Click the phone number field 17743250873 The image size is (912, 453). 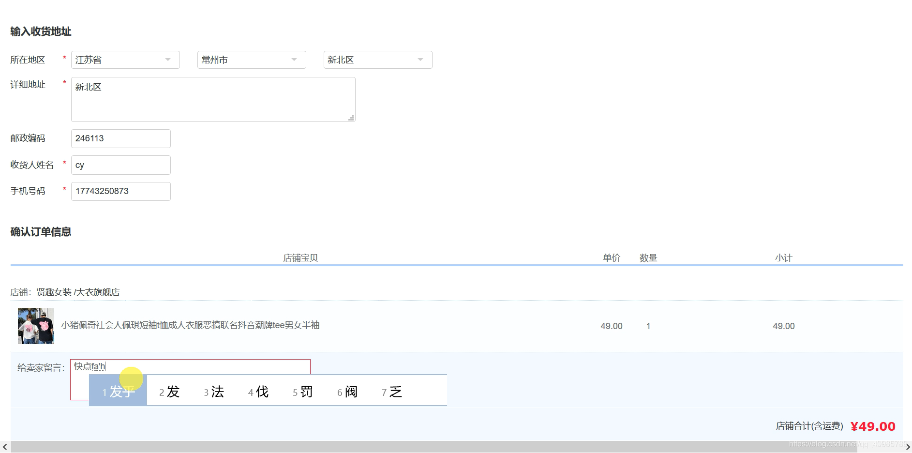click(x=121, y=191)
